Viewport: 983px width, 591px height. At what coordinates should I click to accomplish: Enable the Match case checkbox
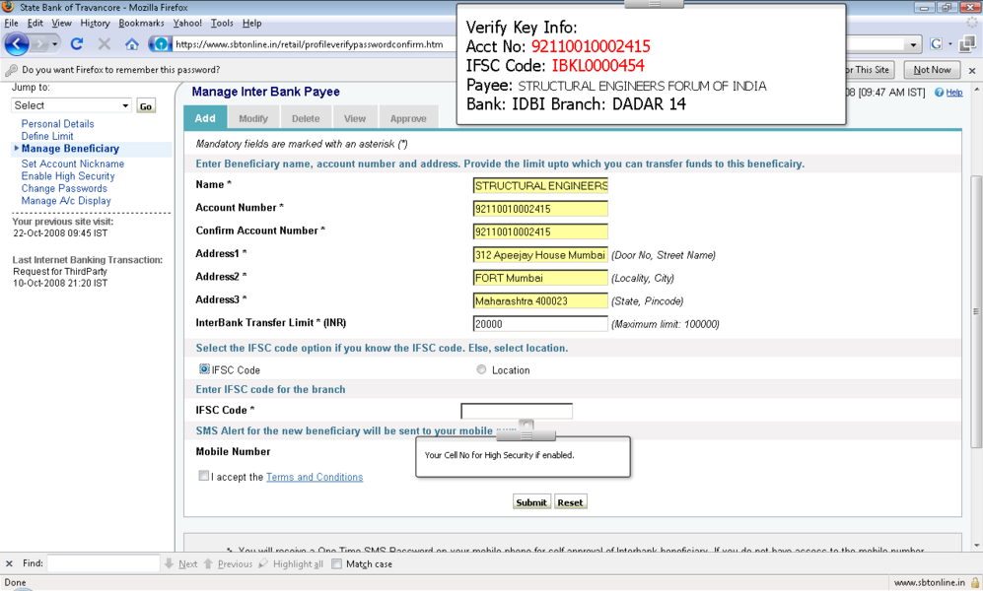pos(337,564)
